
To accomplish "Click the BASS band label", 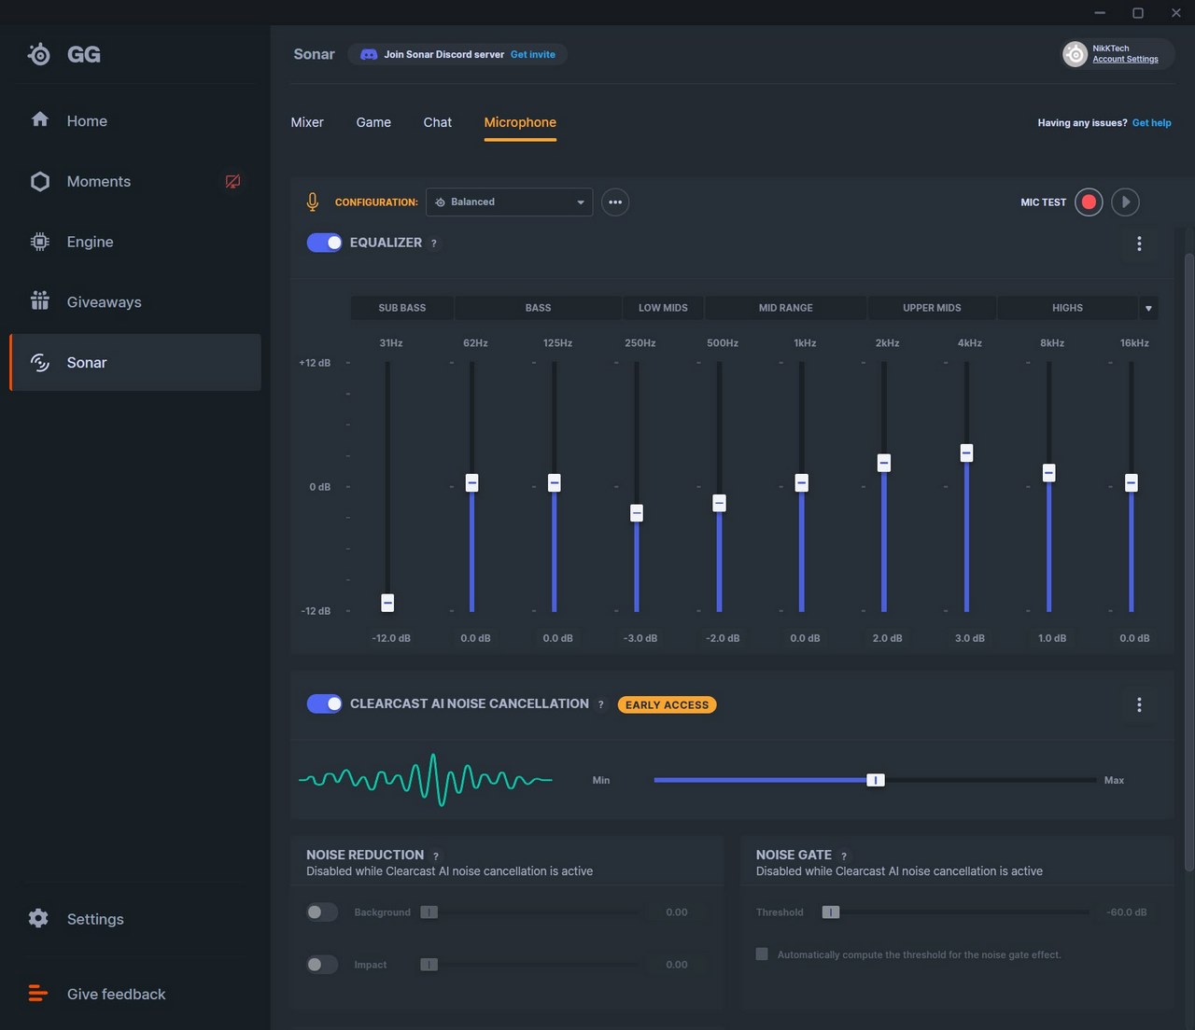I will (x=538, y=308).
